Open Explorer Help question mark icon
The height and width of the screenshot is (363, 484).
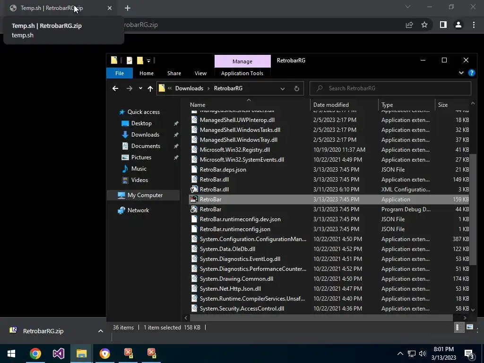click(x=472, y=73)
